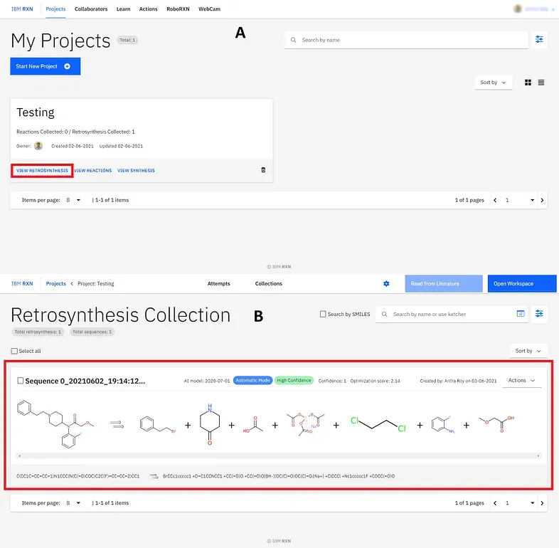Click the horizontal scrollbar under the sequence
The width and height of the screenshot is (559, 548).
pos(279,455)
